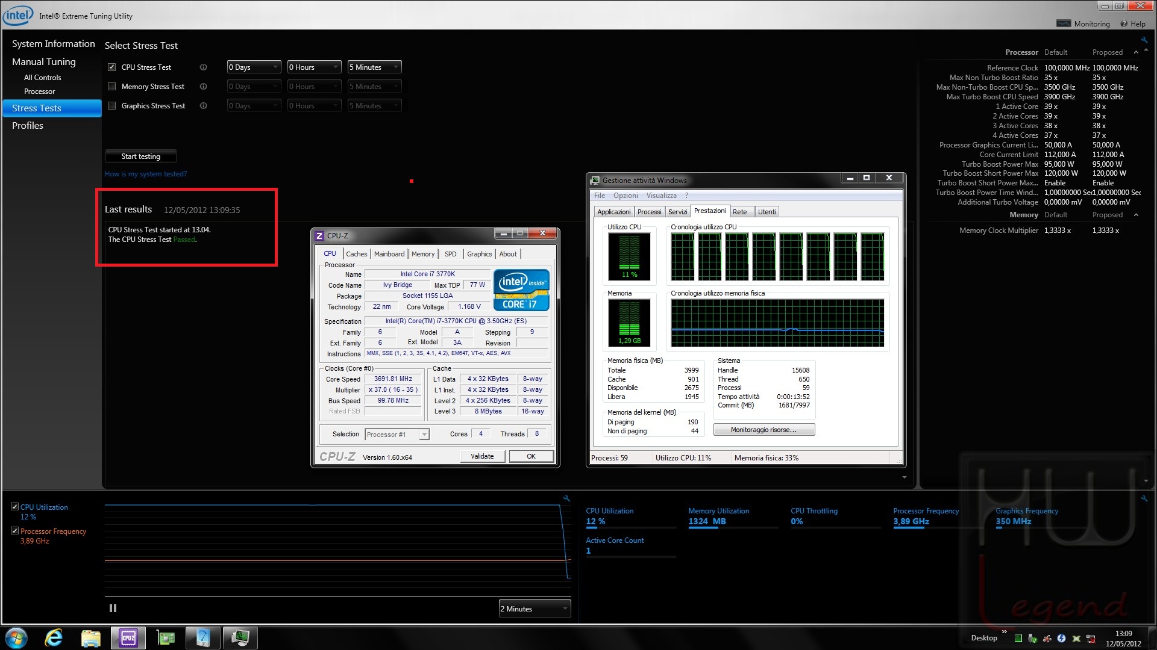
Task: Click the settings panel scroll-down arrow
Action: click(1146, 481)
